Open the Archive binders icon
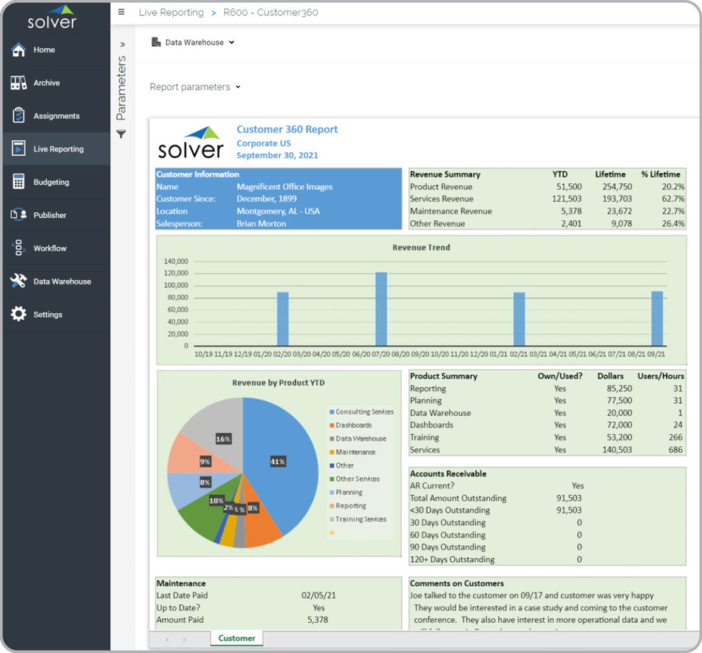This screenshot has width=702, height=653. click(18, 83)
